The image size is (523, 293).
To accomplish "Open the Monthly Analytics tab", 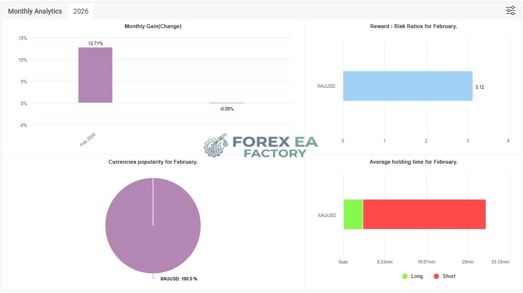I will tap(35, 11).
